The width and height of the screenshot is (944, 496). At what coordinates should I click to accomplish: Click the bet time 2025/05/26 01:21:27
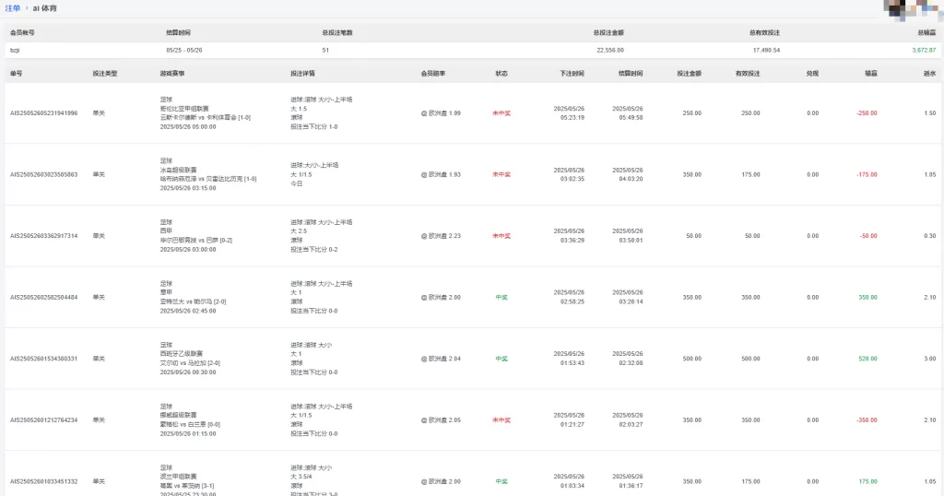569,420
